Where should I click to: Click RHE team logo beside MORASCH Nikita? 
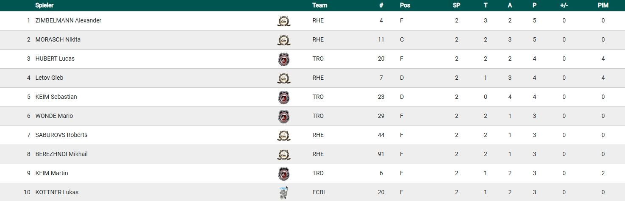tap(283, 40)
